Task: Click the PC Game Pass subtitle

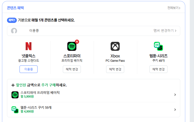Action: 115,61
